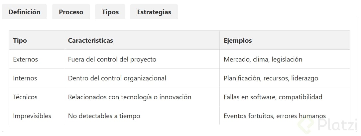
Task: Click "No detectables a tiempo" cell
Action: [x=104, y=116]
